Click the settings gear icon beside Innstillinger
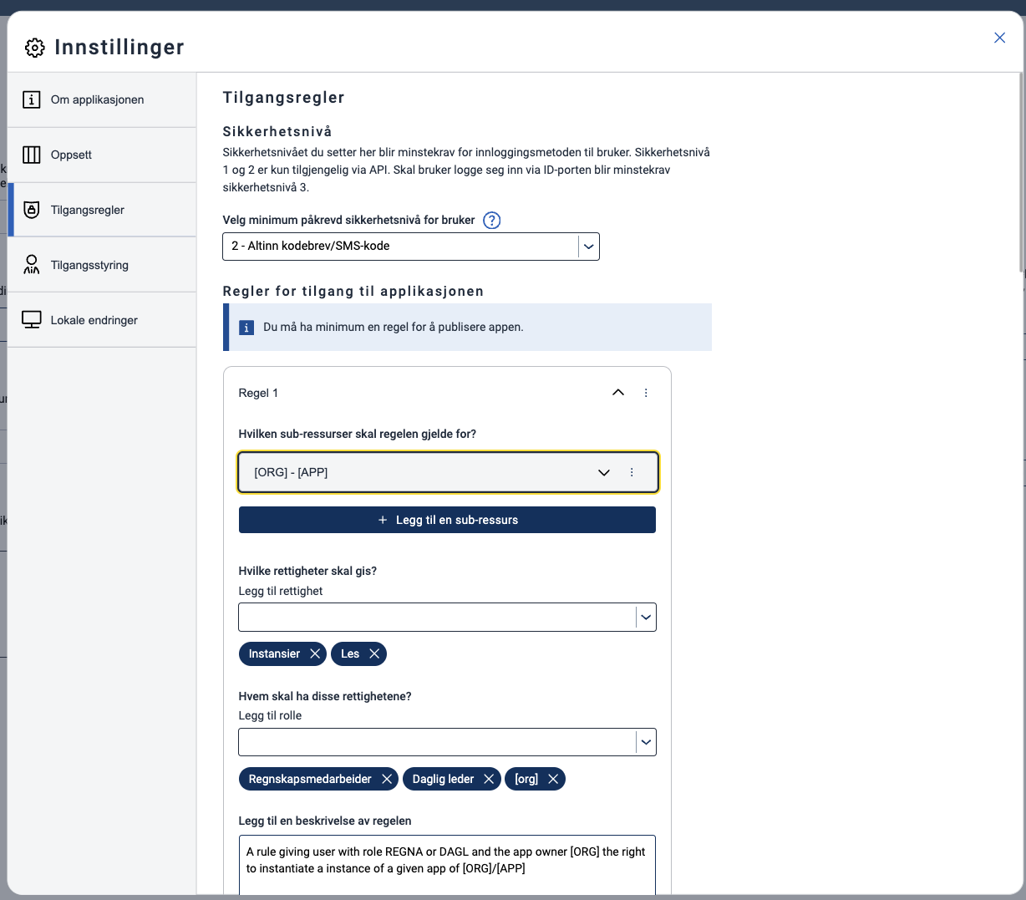The height and width of the screenshot is (900, 1026). [x=35, y=48]
